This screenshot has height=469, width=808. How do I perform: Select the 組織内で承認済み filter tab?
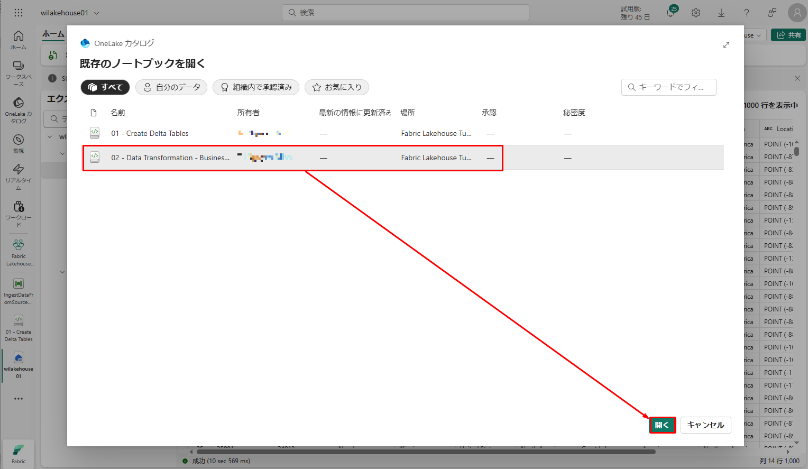(x=256, y=87)
